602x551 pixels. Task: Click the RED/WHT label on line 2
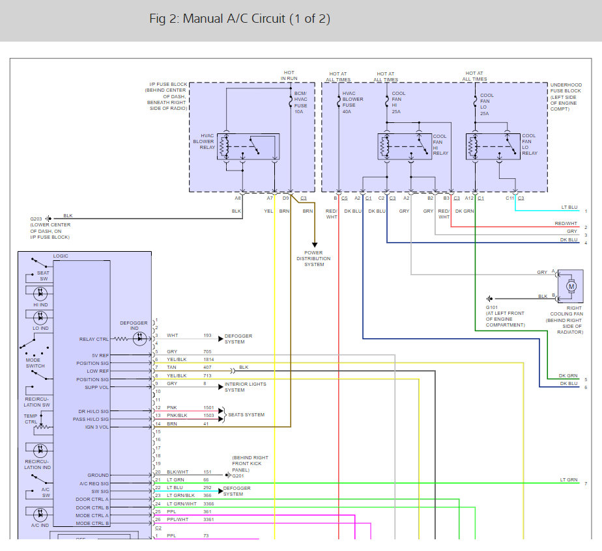click(x=566, y=223)
